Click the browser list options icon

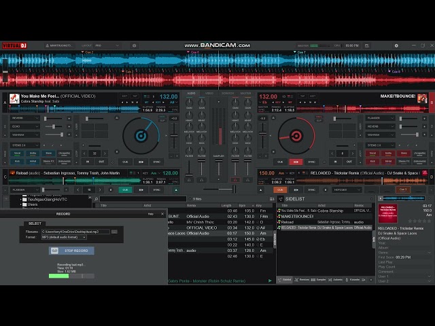click(x=272, y=199)
